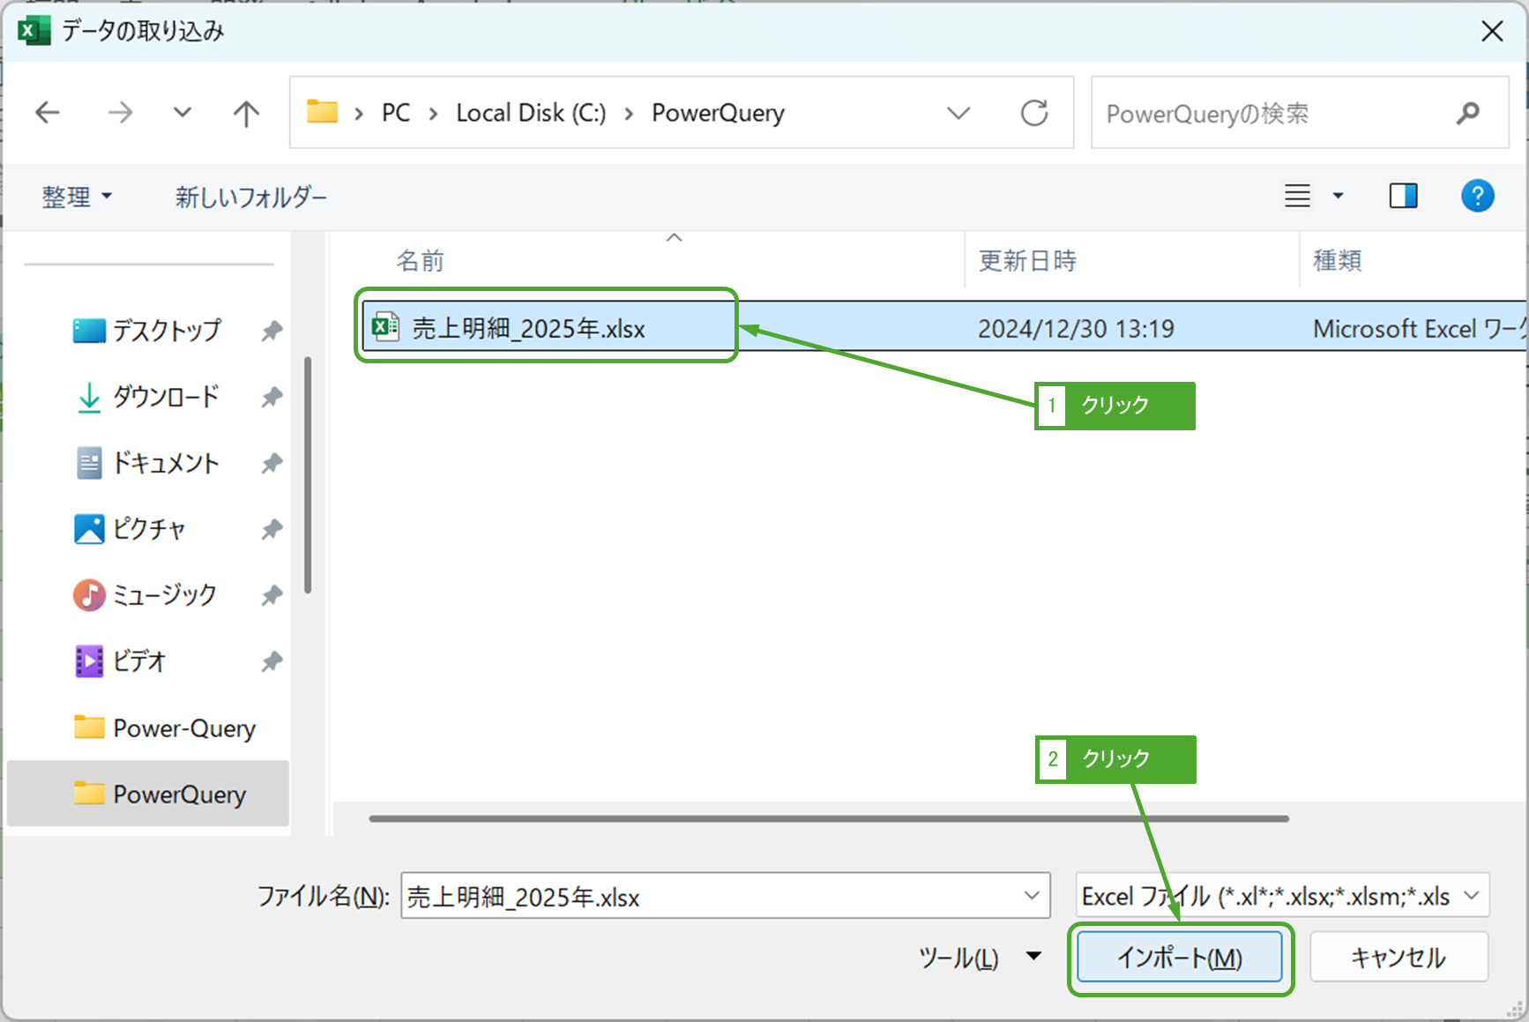Open the 整理 menu
Image resolution: width=1529 pixels, height=1022 pixels.
(x=77, y=197)
